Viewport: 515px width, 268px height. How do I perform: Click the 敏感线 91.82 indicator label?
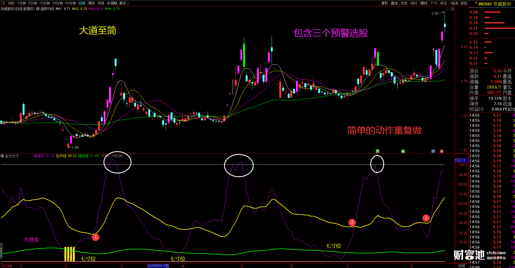pos(44,156)
